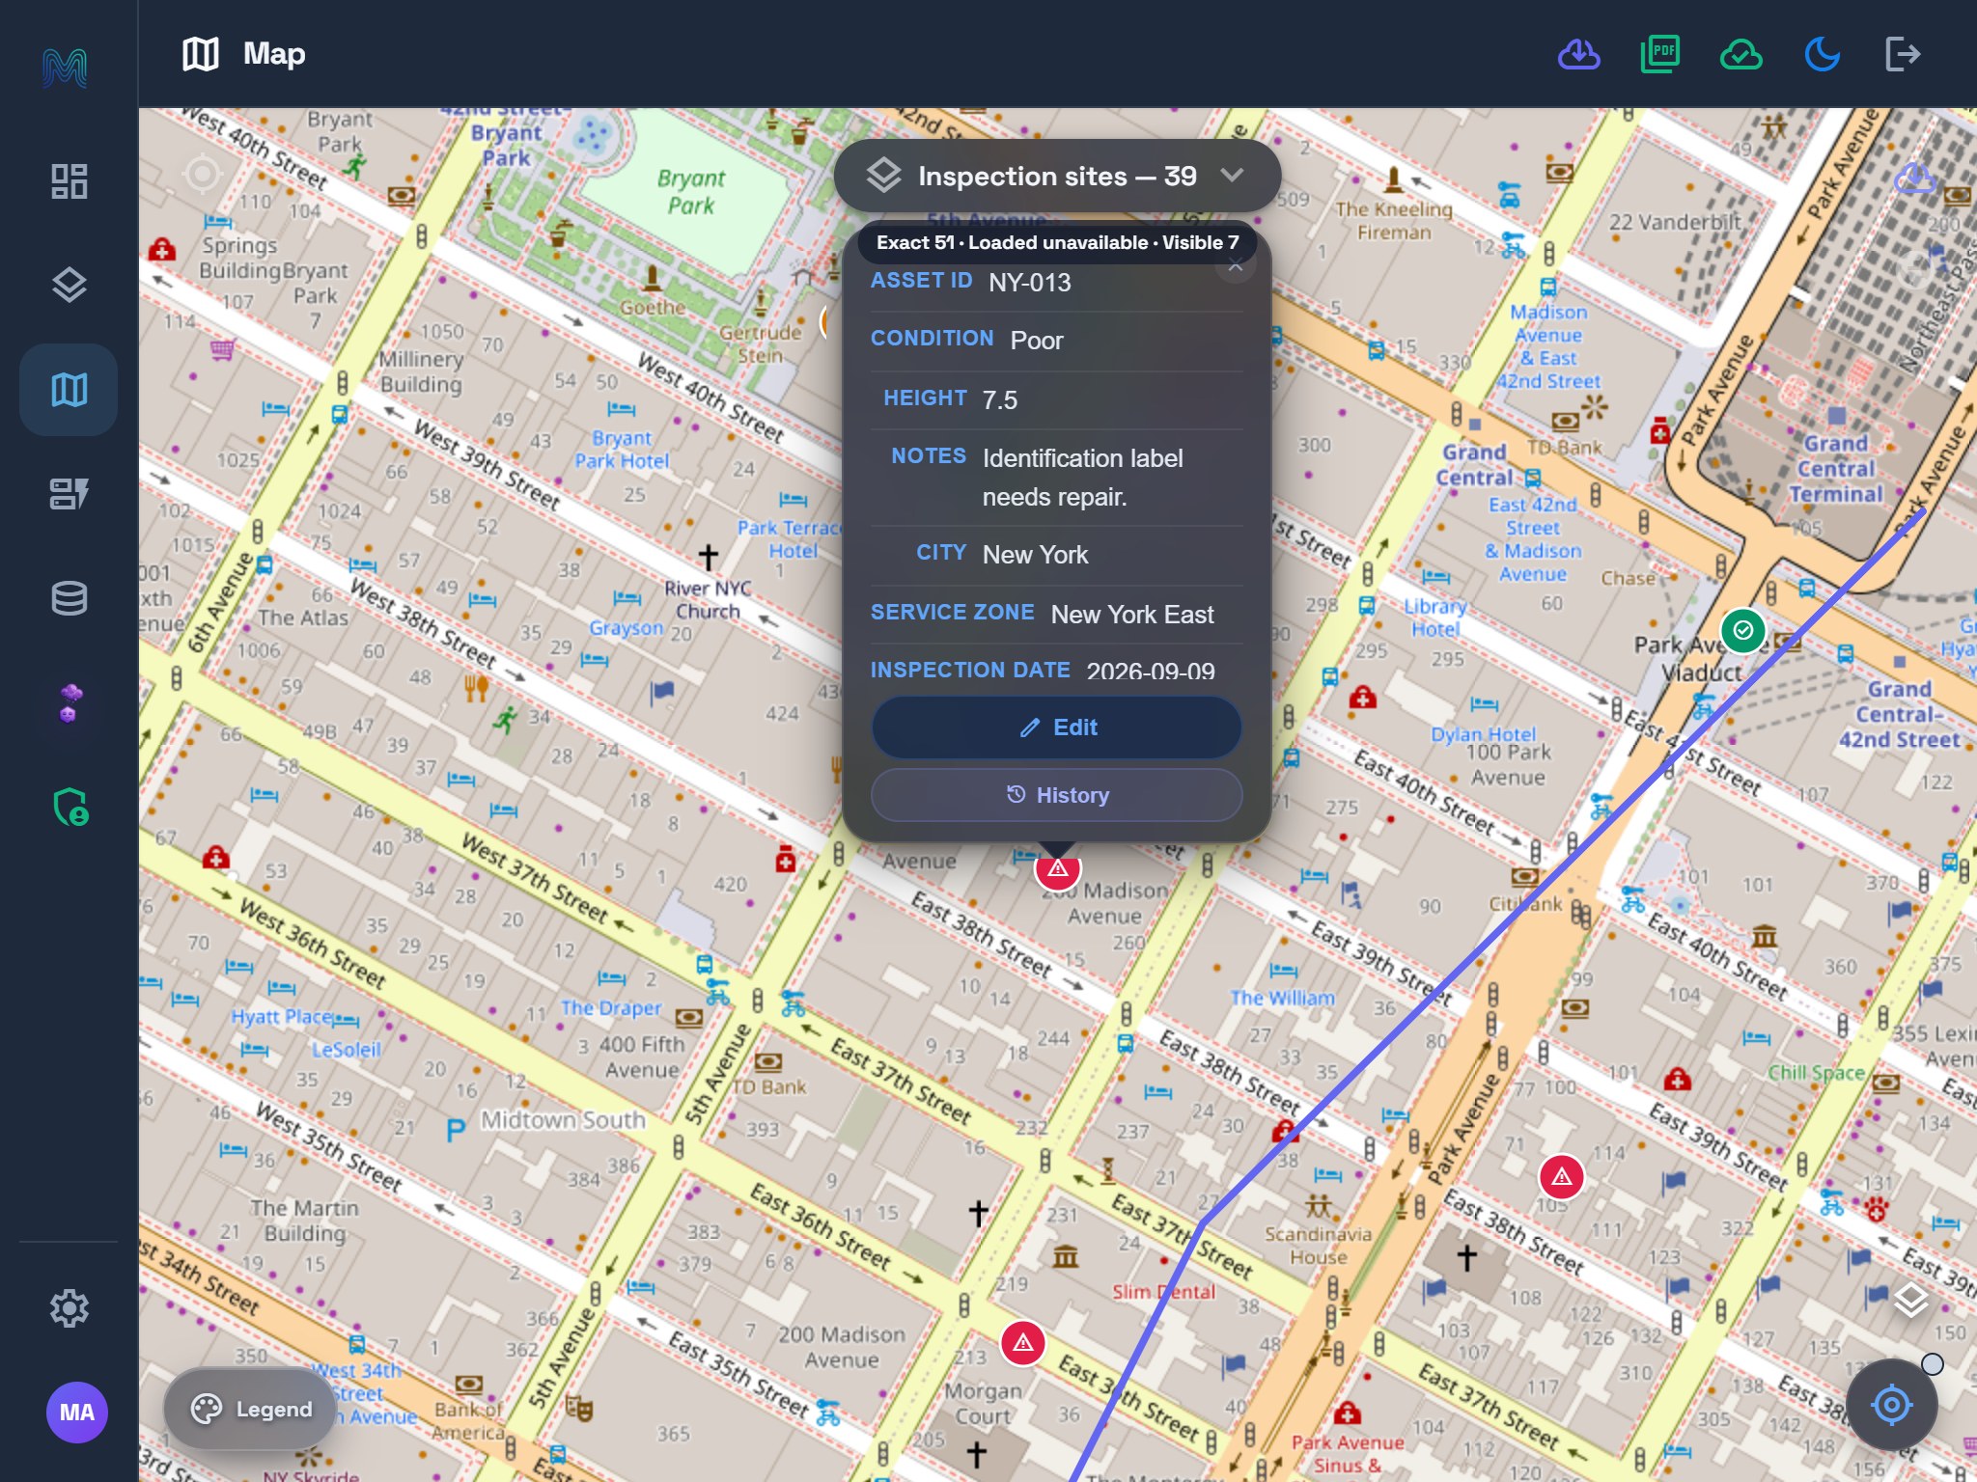Click the Map title in header
Screen dimensions: 1977x1482
pos(274,54)
